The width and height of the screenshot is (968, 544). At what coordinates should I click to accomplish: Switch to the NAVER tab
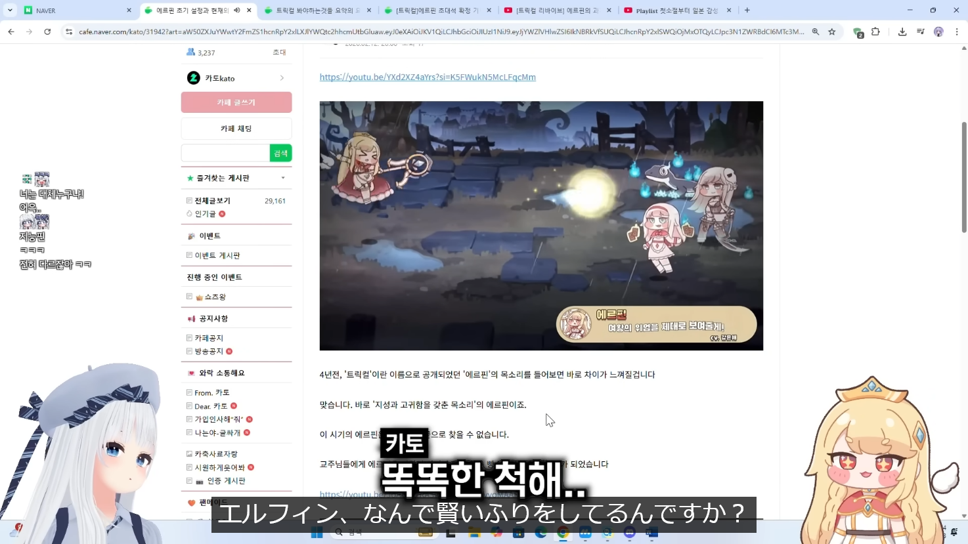72,10
